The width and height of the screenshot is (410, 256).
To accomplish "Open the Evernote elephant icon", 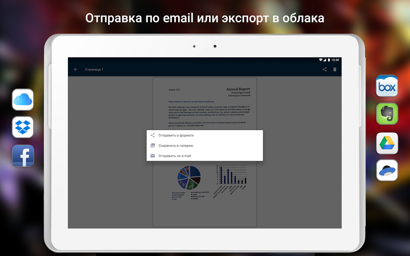I will pos(387,114).
